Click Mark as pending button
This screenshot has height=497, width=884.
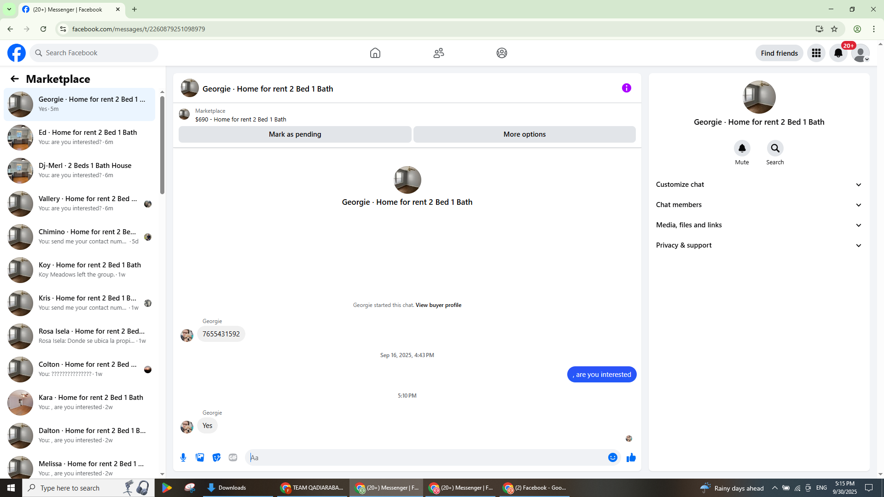point(295,134)
